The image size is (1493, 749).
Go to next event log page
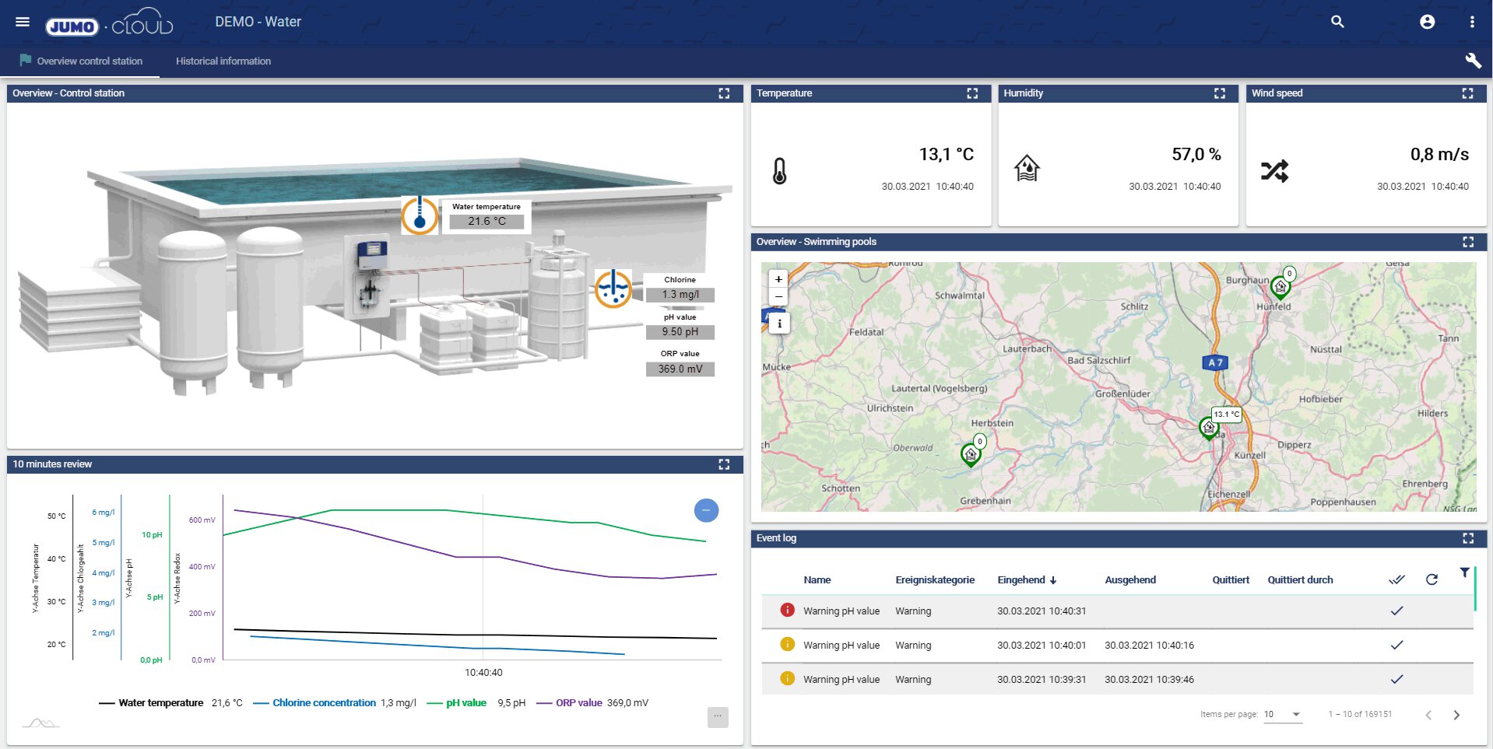[1456, 715]
